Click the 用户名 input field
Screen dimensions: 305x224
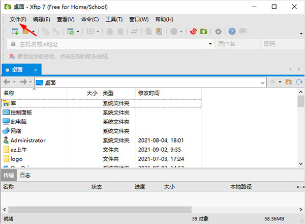[x=237, y=44]
